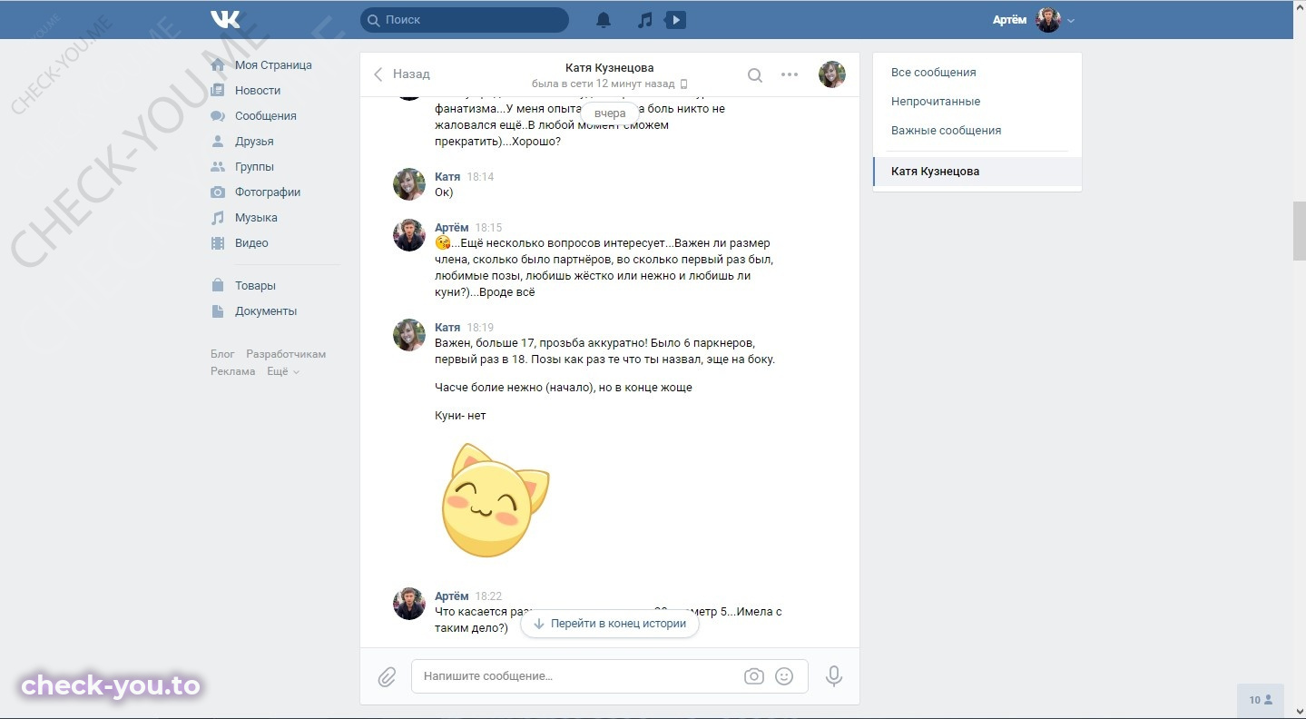Expand the Ещё footer dropdown
The height and width of the screenshot is (719, 1306).
282,371
